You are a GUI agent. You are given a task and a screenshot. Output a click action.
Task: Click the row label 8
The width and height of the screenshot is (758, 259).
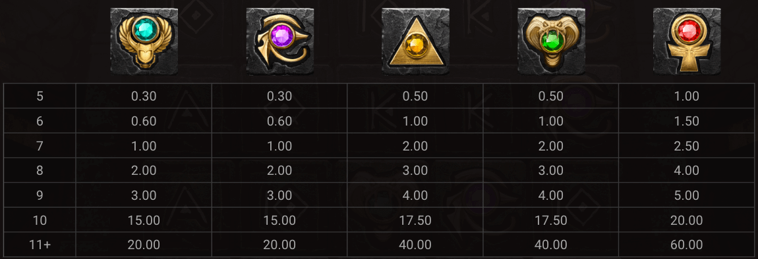[40, 170]
